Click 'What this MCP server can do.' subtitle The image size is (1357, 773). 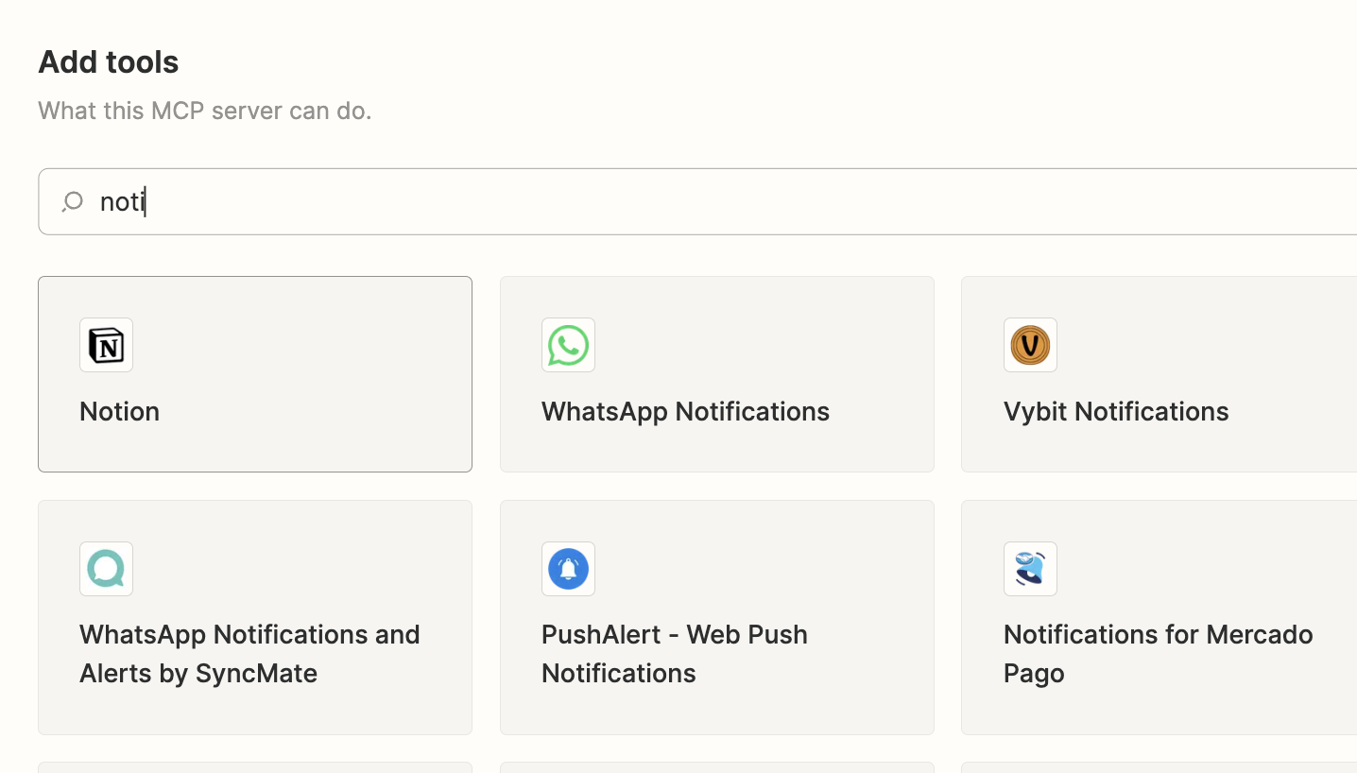205,111
